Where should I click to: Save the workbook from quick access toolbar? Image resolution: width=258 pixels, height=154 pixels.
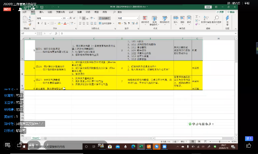[42, 7]
